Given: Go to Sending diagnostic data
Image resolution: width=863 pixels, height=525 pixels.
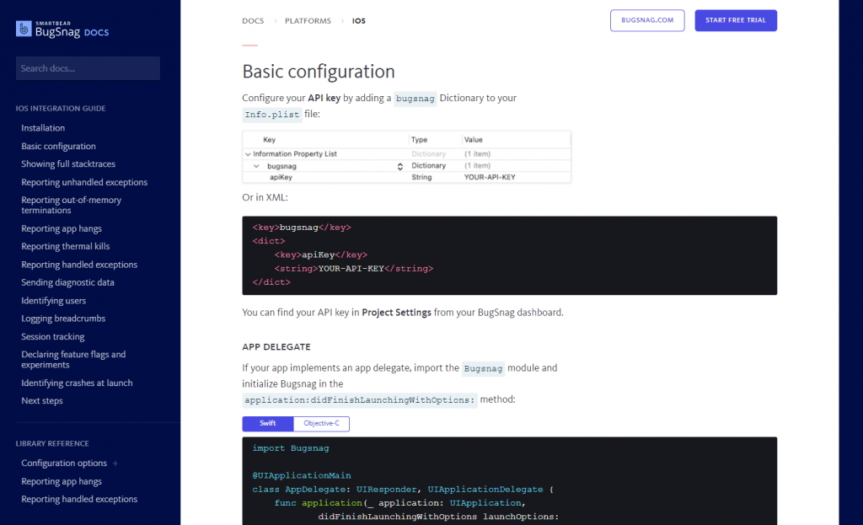Looking at the screenshot, I should [x=67, y=282].
